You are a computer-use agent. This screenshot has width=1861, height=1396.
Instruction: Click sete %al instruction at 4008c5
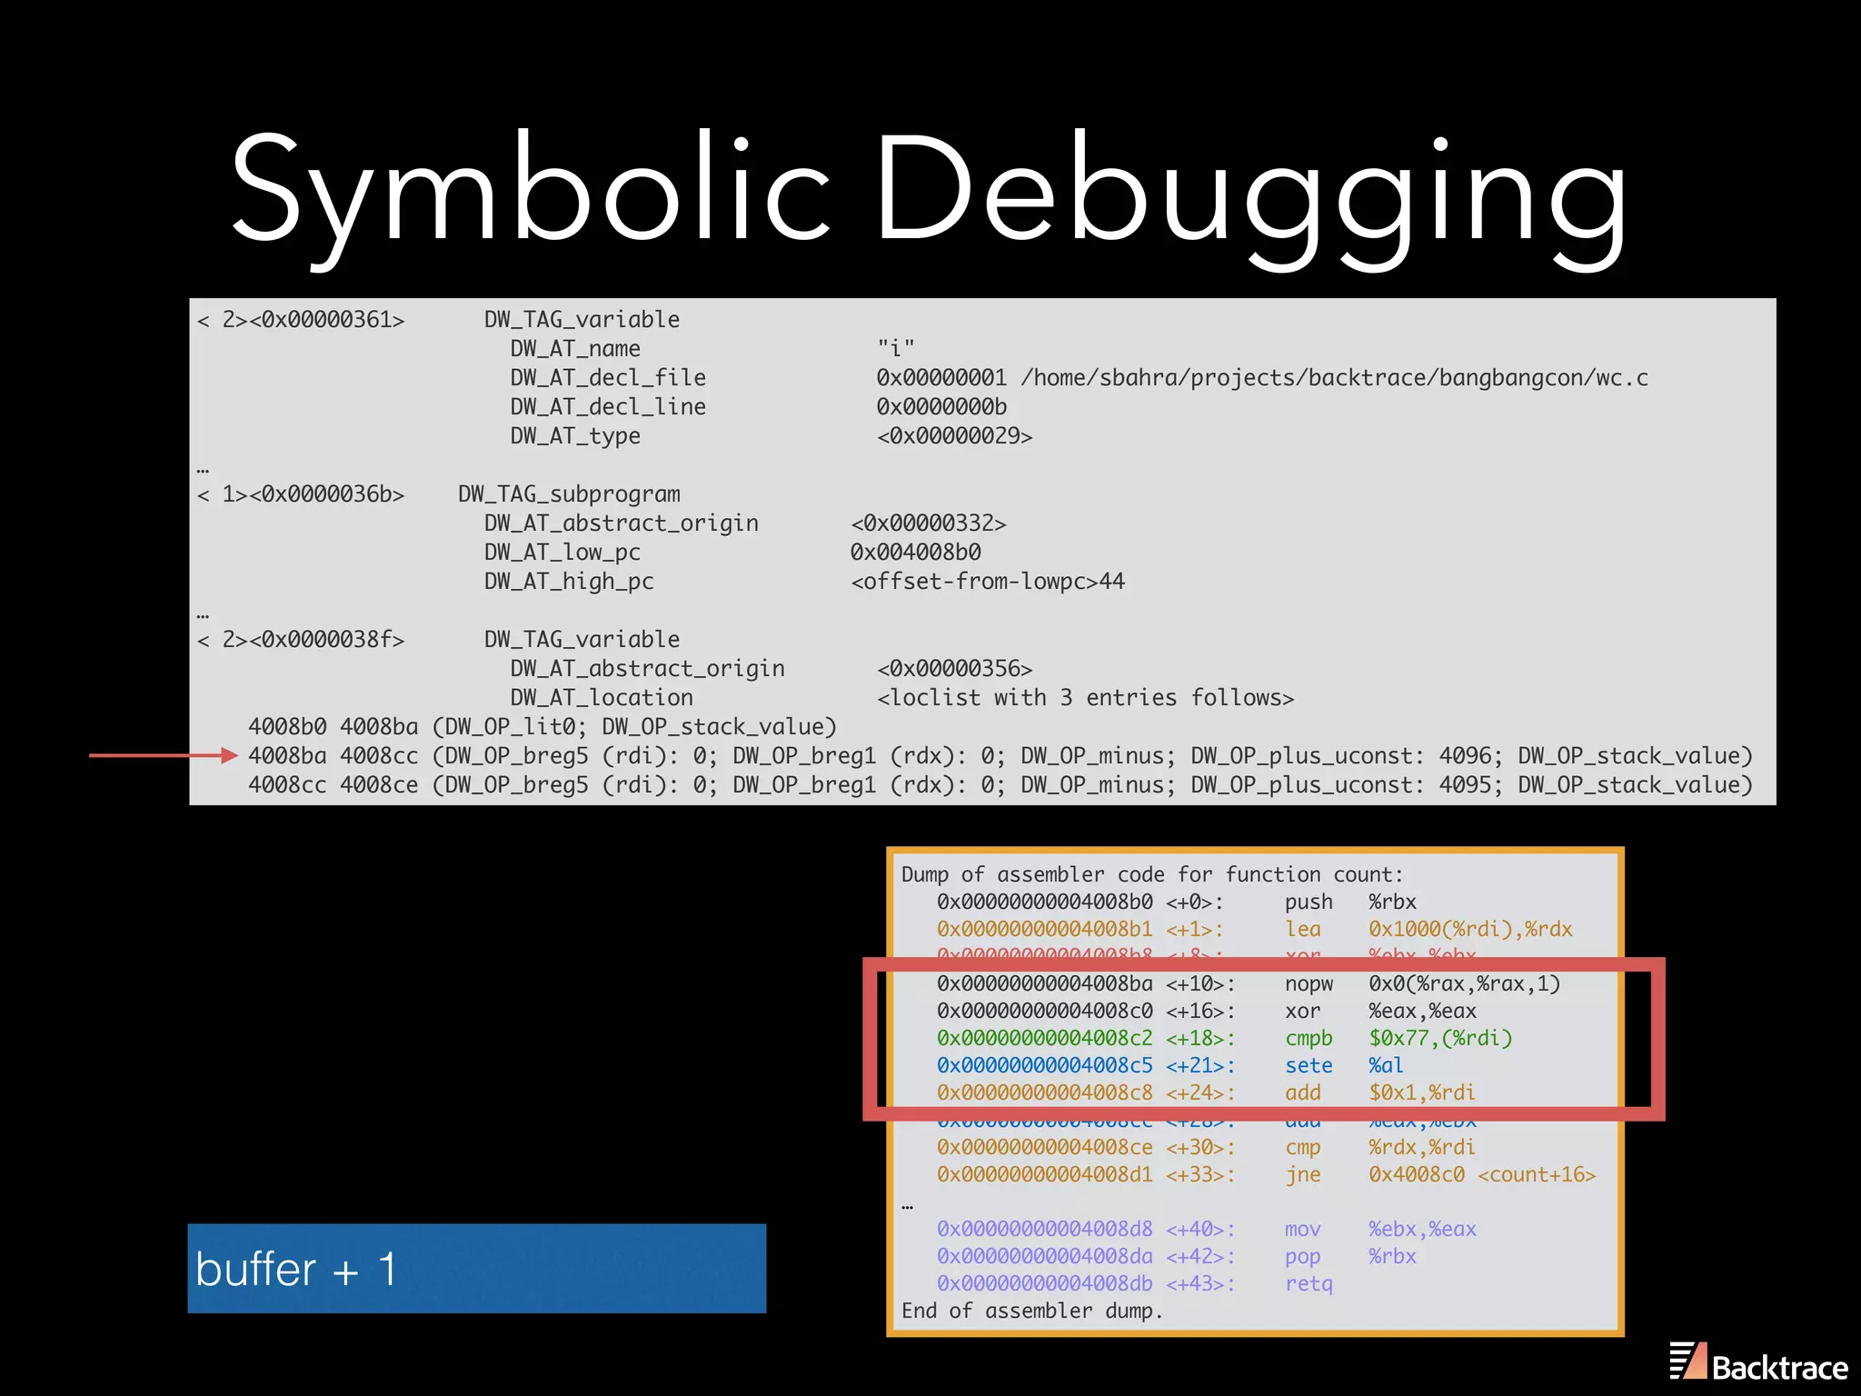click(1170, 1065)
